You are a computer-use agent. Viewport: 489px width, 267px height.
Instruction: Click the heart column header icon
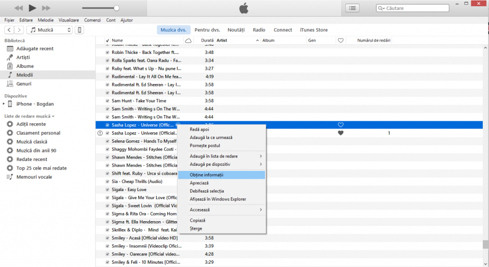pyautogui.click(x=340, y=41)
